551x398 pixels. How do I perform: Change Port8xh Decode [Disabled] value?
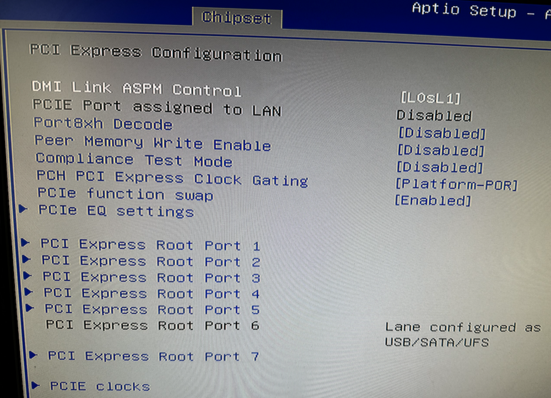[x=442, y=133]
